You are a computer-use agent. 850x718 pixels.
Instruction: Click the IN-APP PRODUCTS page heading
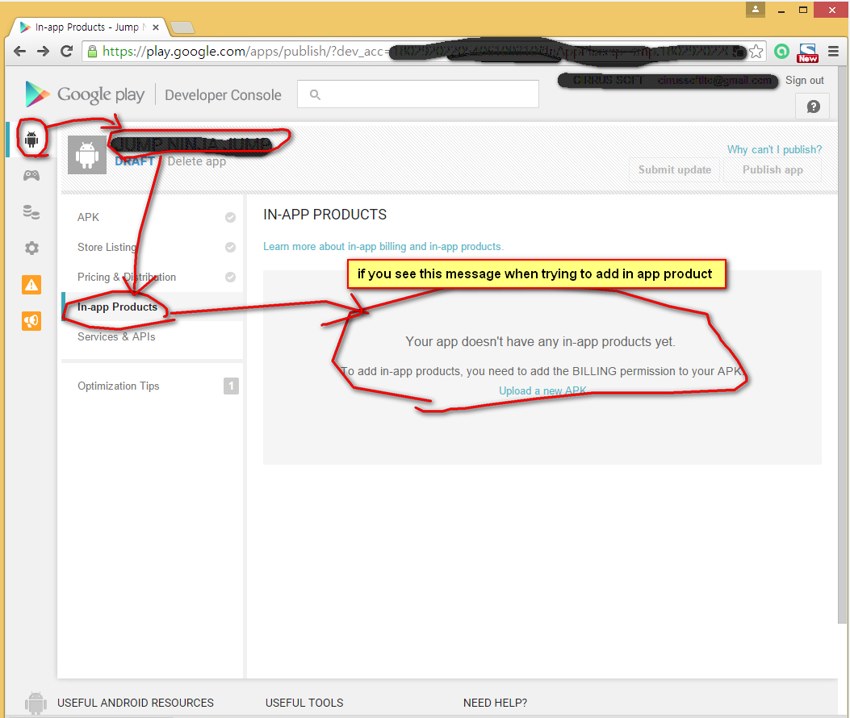click(325, 215)
